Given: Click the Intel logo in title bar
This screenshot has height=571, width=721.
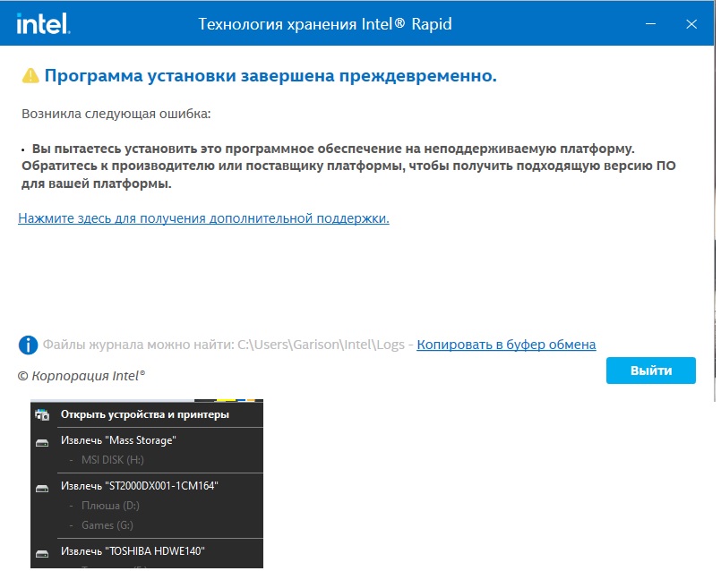Looking at the screenshot, I should [x=43, y=23].
